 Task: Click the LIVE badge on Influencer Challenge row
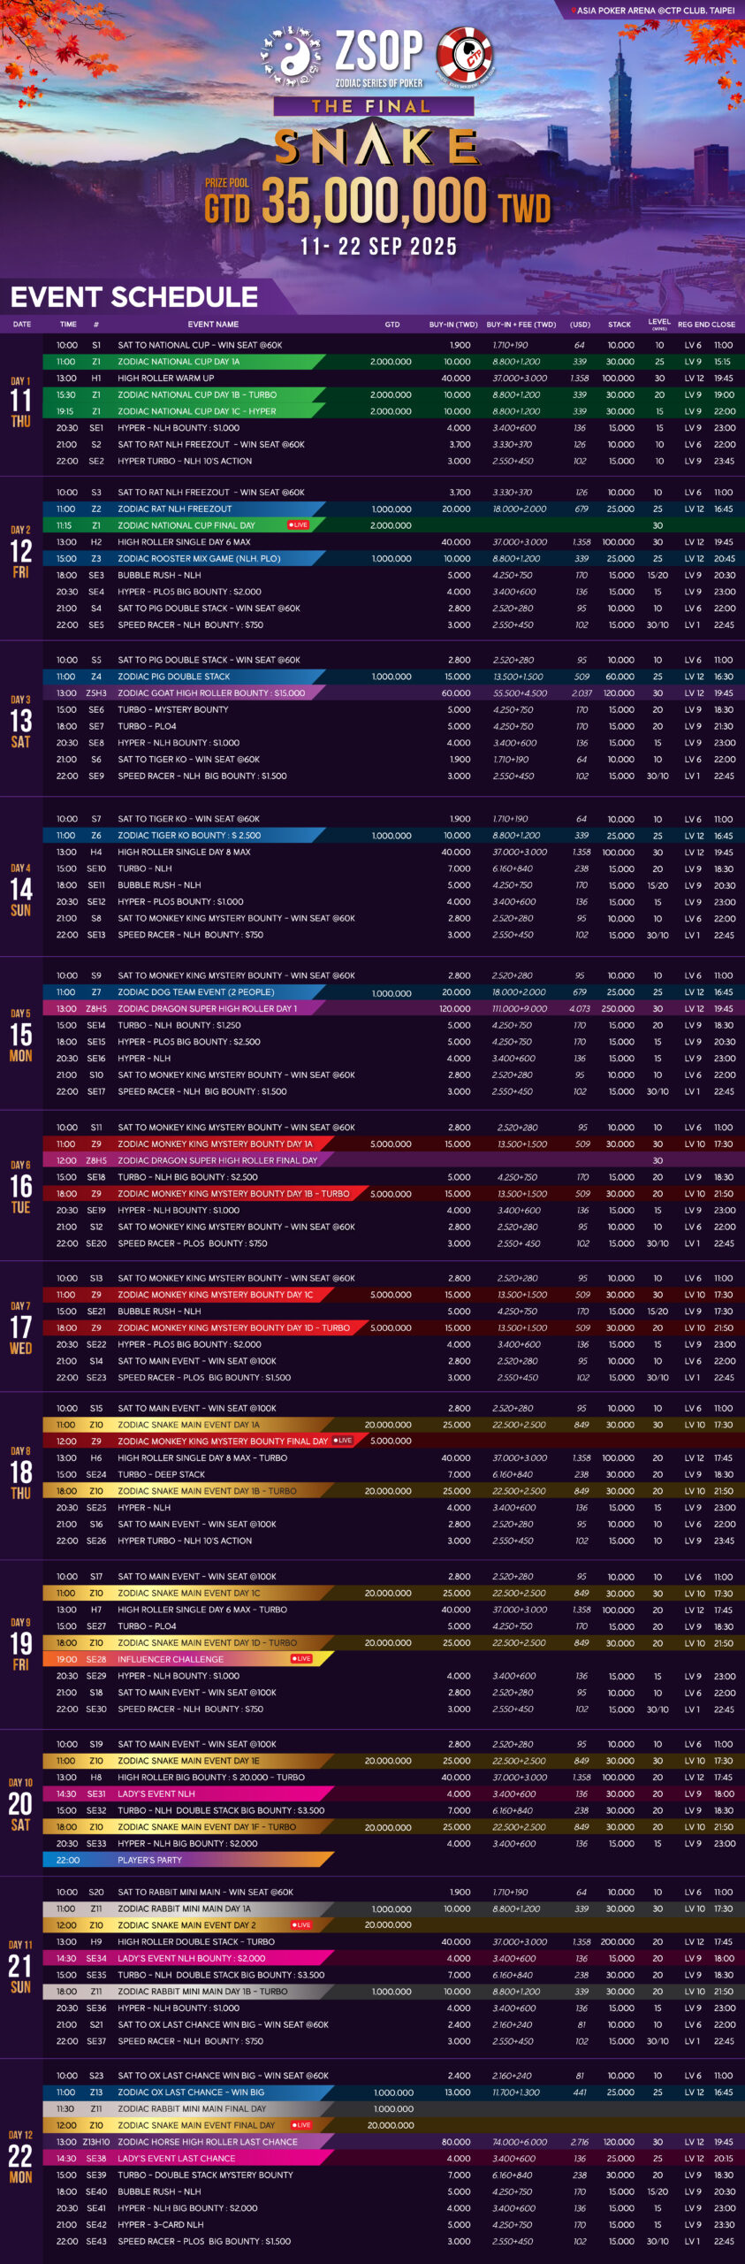pyautogui.click(x=301, y=1659)
